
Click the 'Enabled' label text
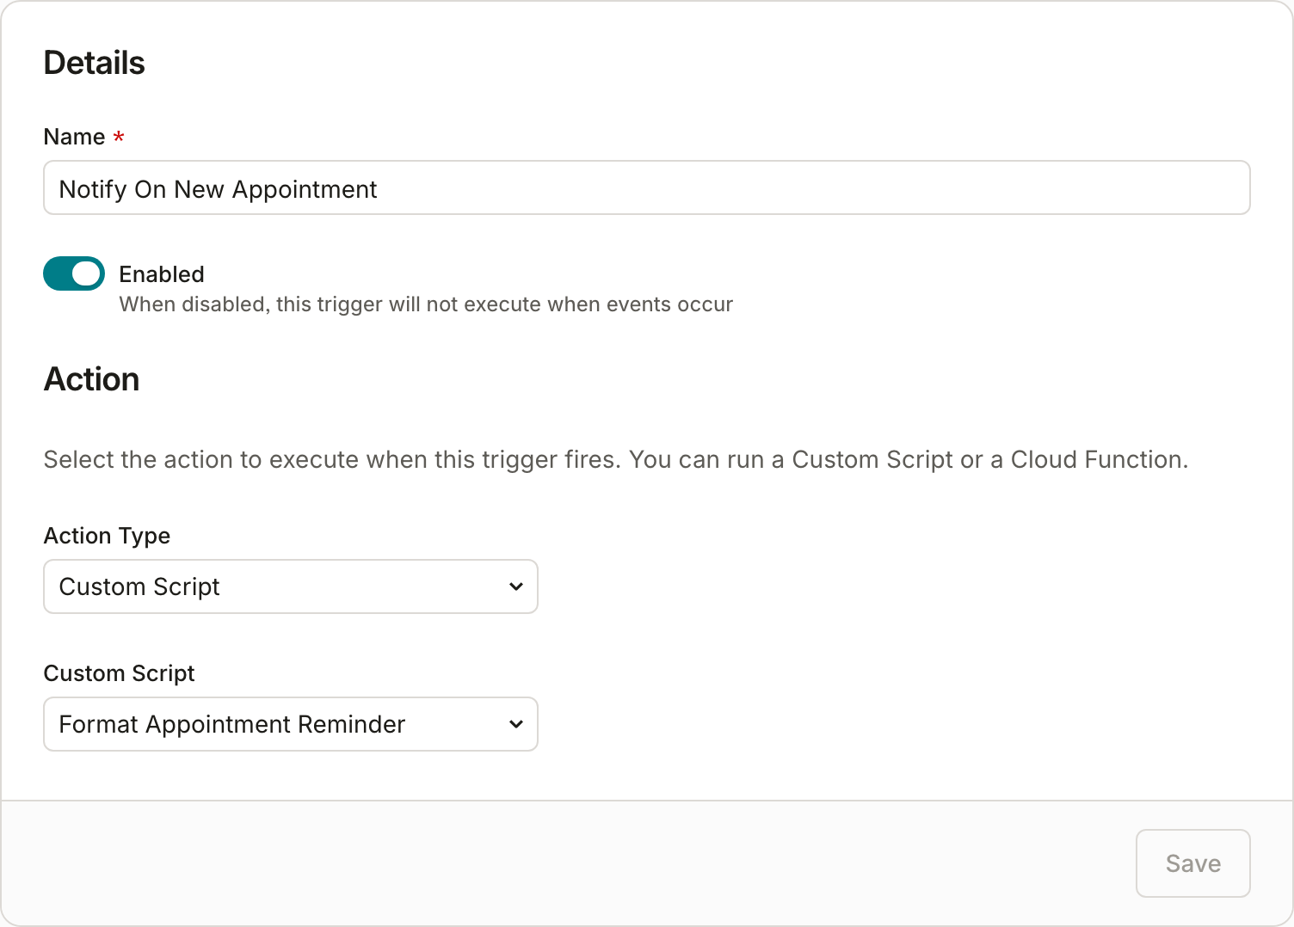tap(162, 274)
